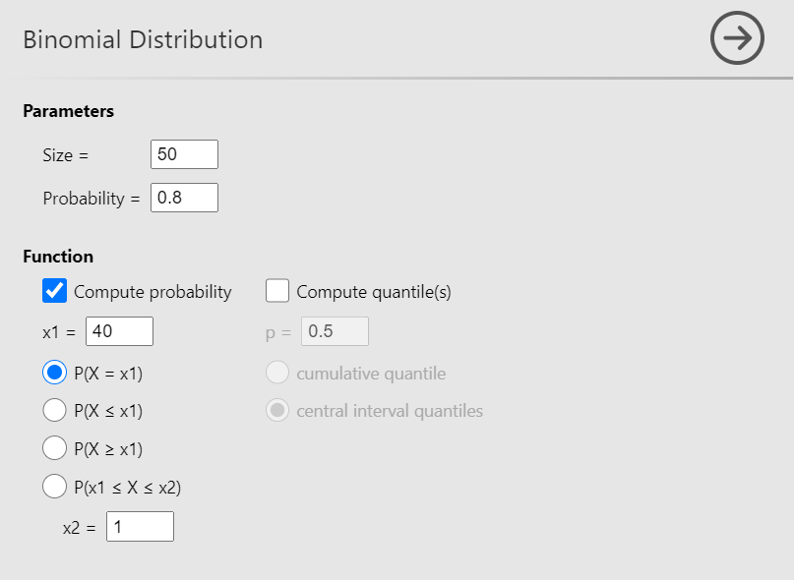This screenshot has width=794, height=580.
Task: Click the Function section heading
Action: [58, 257]
